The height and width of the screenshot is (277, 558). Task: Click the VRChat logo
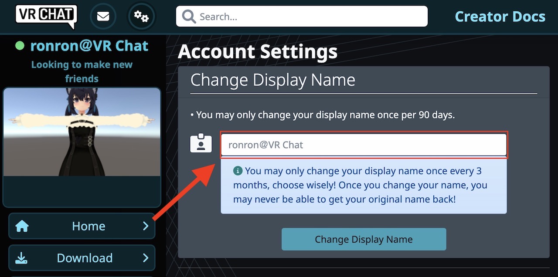pyautogui.click(x=46, y=16)
